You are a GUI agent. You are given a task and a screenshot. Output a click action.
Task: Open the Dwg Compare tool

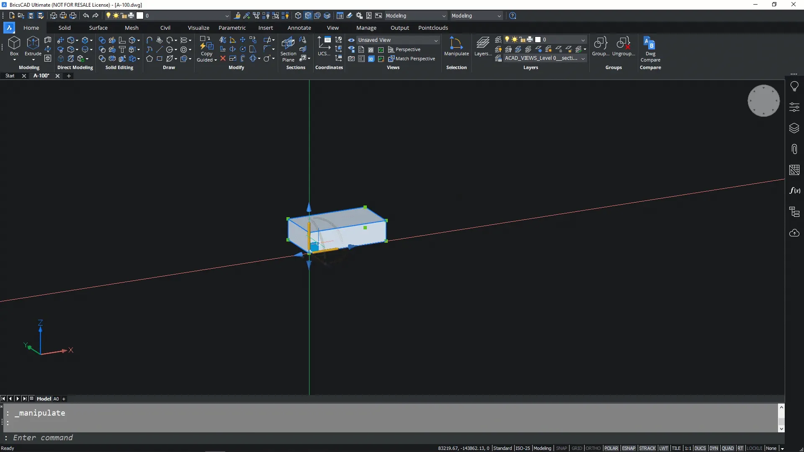[x=650, y=44]
